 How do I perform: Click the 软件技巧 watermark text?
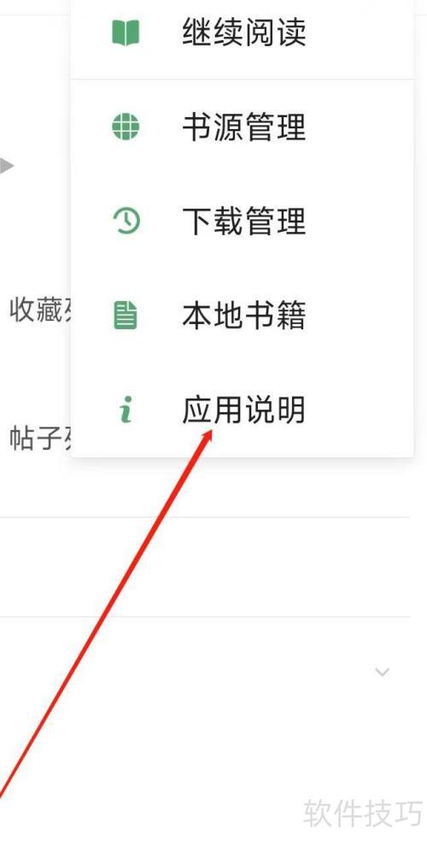click(x=362, y=812)
